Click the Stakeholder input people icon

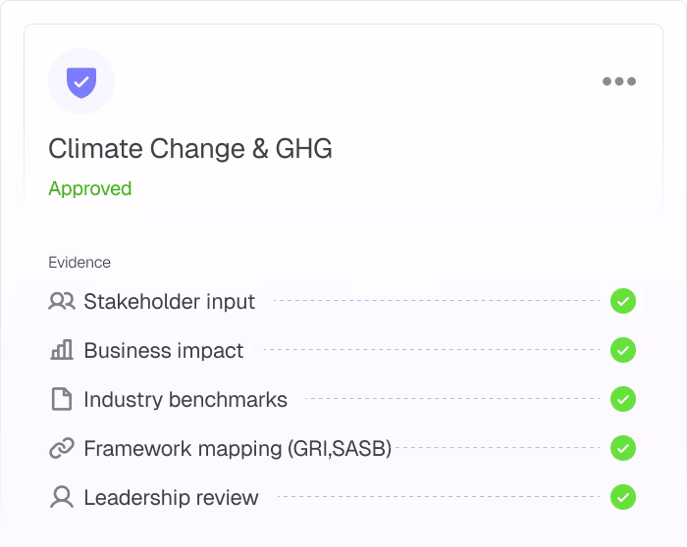[62, 302]
